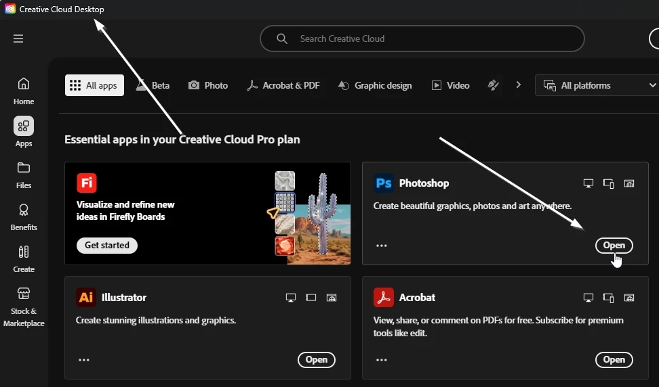The image size is (659, 387).
Task: Open the All platforms dropdown
Action: point(597,85)
